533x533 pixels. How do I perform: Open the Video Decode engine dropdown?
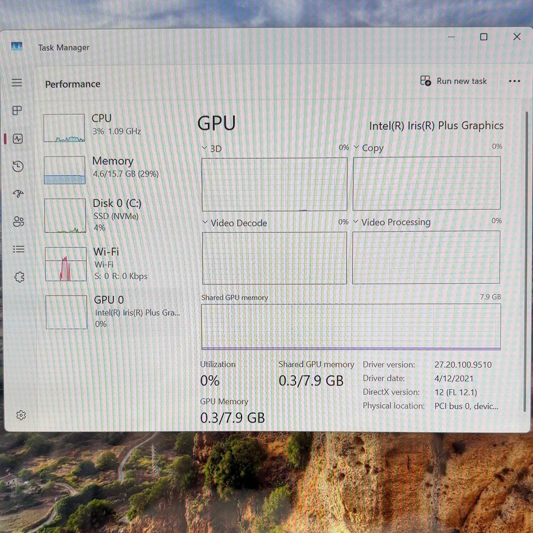click(205, 222)
